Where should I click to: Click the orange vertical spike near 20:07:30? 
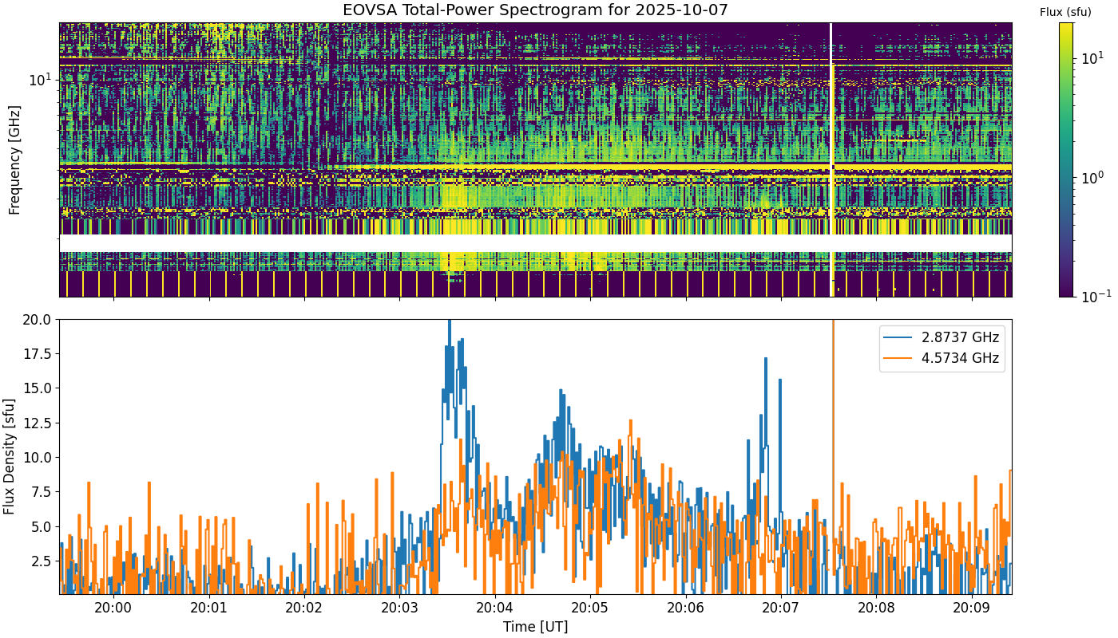[x=833, y=447]
